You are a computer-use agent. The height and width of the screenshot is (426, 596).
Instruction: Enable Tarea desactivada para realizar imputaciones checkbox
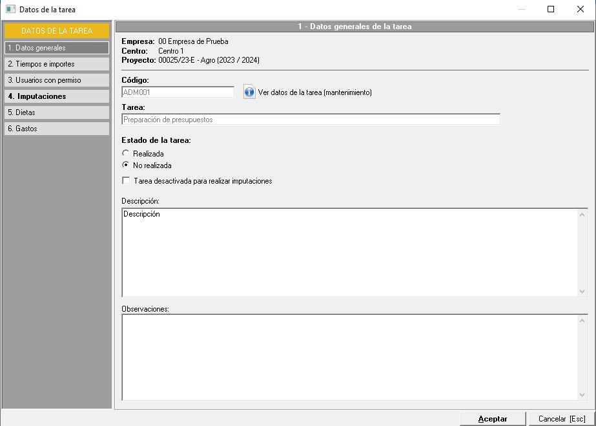[x=126, y=181]
